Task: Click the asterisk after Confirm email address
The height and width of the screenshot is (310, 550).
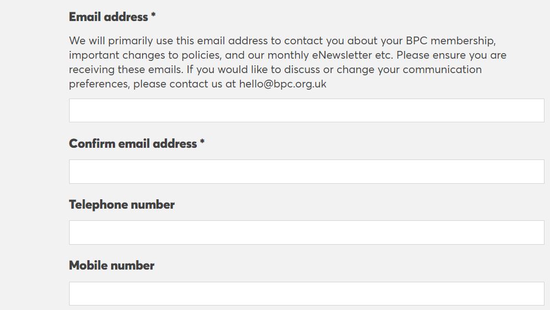Action: pyautogui.click(x=202, y=143)
